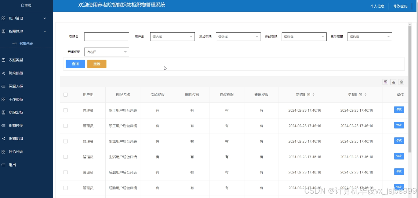Screen dimensions: 418x198
Task: Open 衣服类型 menu item
Action: click(x=16, y=60)
